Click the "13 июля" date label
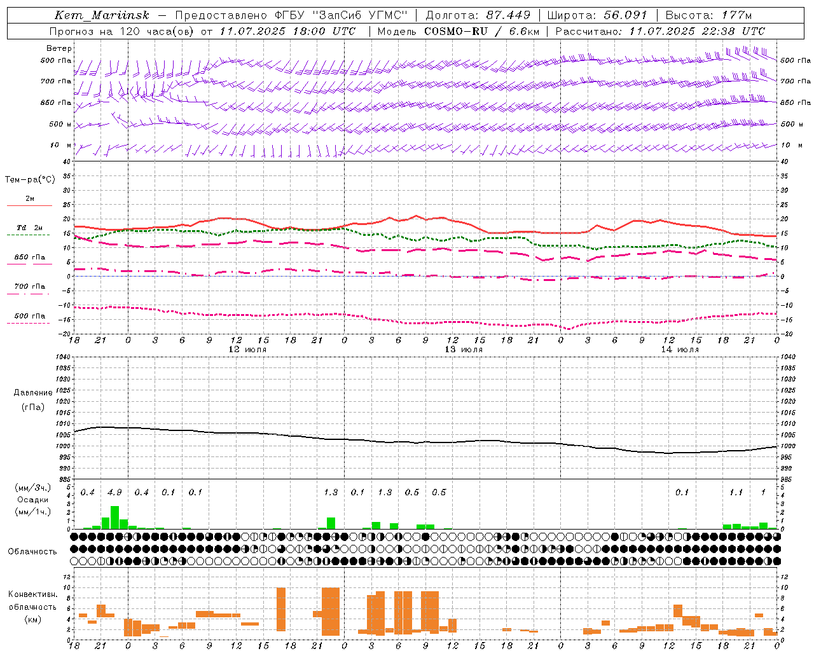Screen dimensions: 814x651 (x=464, y=349)
